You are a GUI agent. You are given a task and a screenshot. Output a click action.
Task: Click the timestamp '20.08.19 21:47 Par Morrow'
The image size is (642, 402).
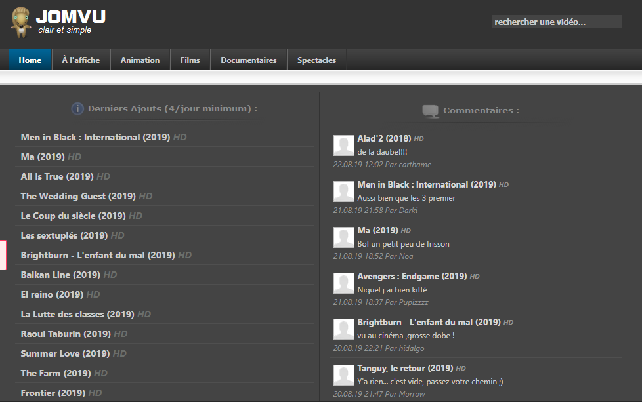coord(379,394)
